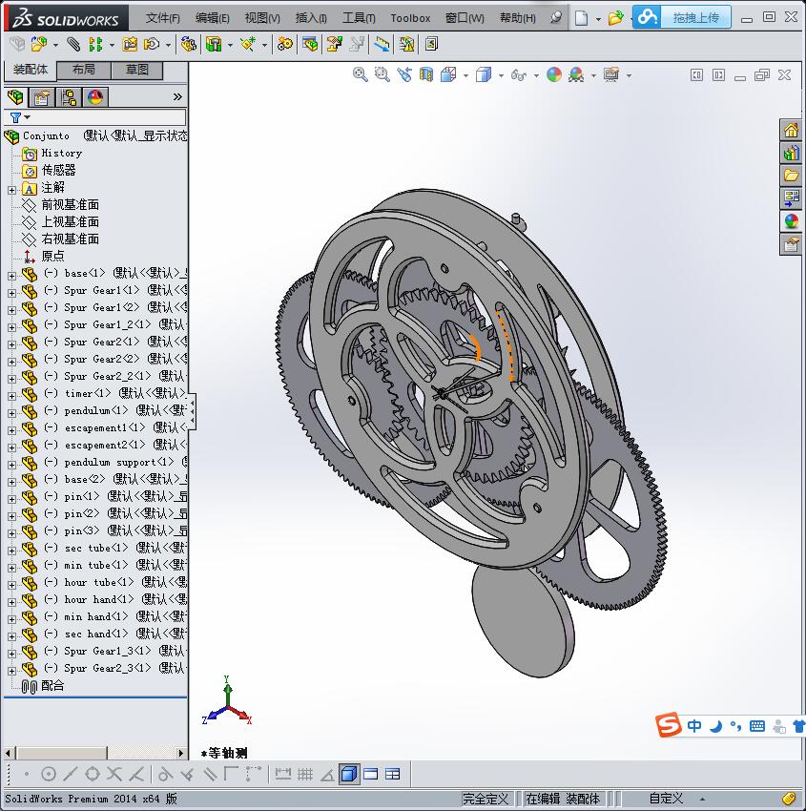Toggle the four-view window button
This screenshot has height=811, width=806.
point(392,775)
